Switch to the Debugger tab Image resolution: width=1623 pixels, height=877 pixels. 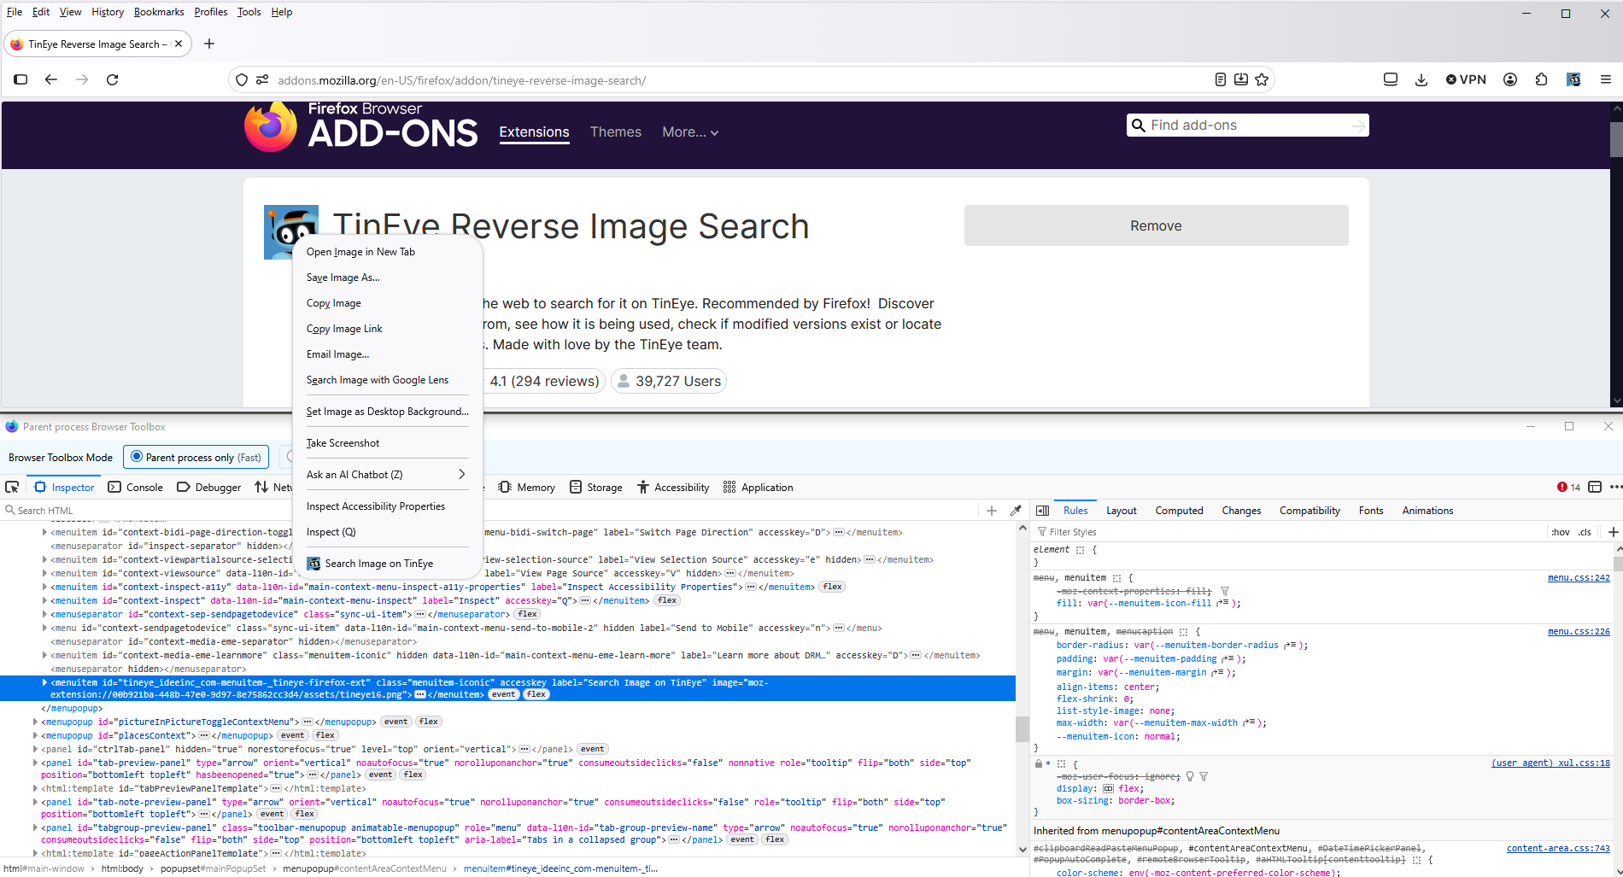[x=208, y=487]
